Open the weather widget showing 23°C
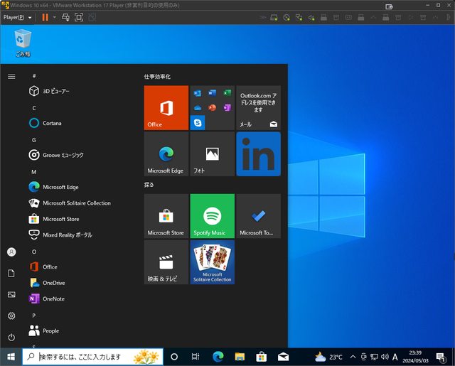The image size is (455, 366). (328, 357)
